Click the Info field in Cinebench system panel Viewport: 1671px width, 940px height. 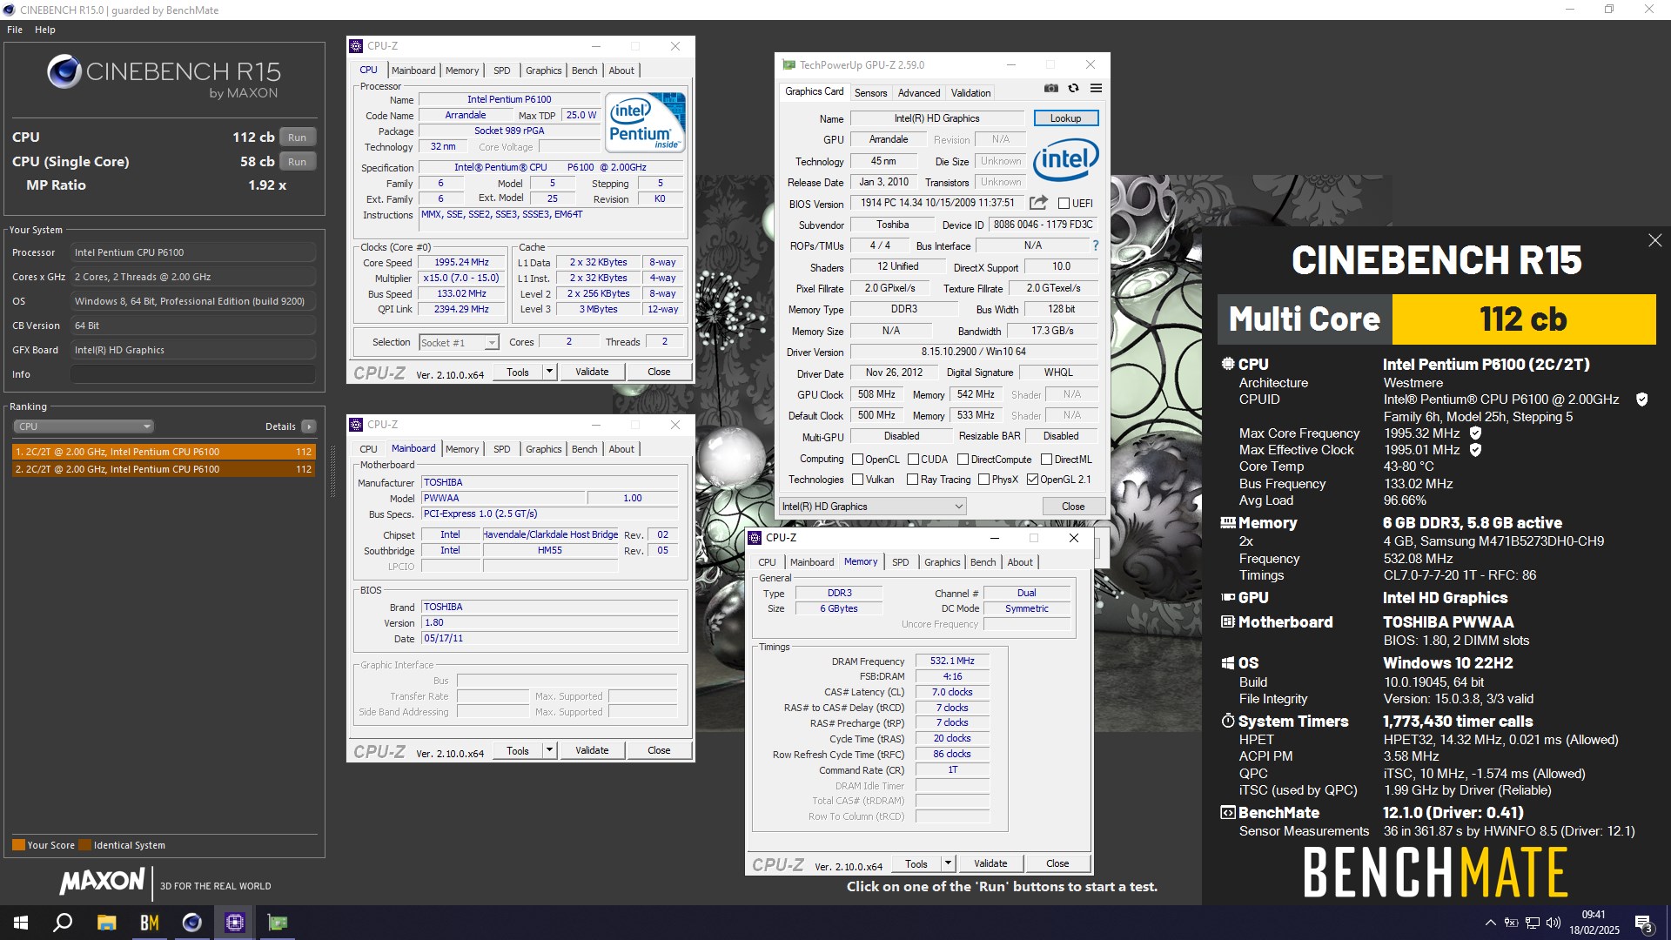click(x=192, y=374)
